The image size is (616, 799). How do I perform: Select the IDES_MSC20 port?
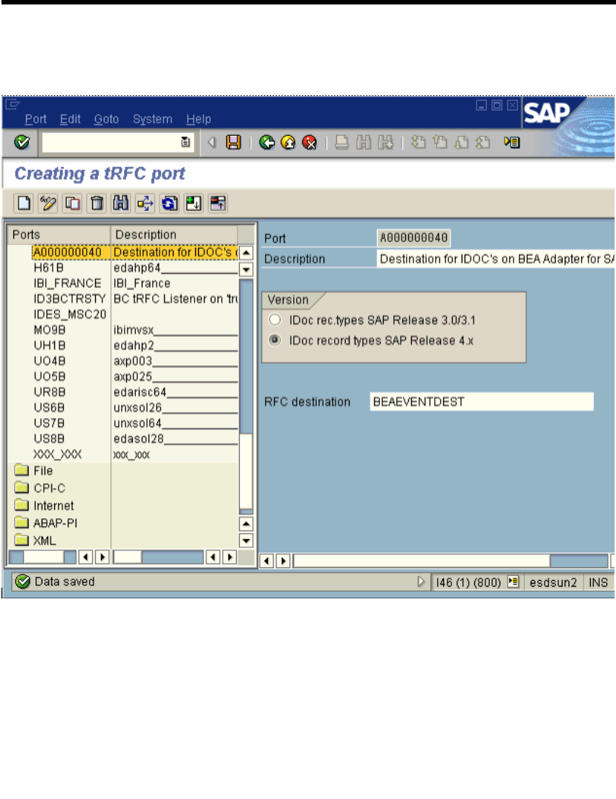tap(70, 314)
